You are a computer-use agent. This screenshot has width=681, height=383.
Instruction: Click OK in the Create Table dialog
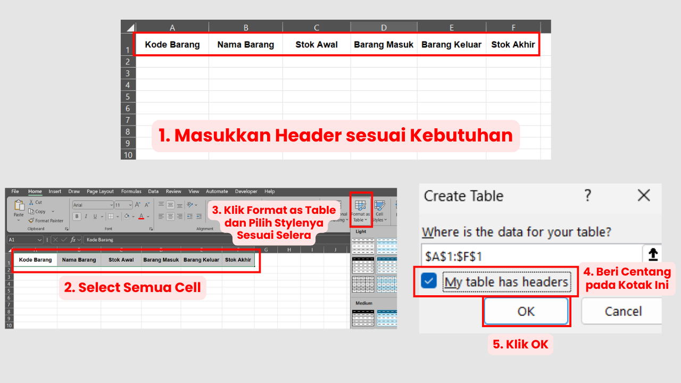(526, 311)
